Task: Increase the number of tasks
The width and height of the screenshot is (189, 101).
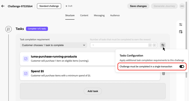Action: [154, 45]
